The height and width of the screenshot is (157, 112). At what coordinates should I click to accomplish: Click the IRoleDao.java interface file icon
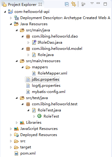click(x=34, y=42)
